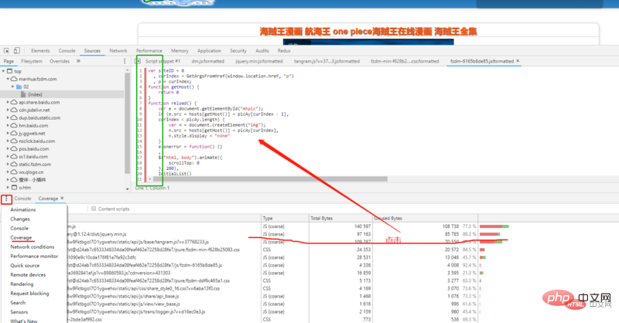The width and height of the screenshot is (619, 323).
Task: Enable the Content scripts checkbox
Action: (x=94, y=209)
